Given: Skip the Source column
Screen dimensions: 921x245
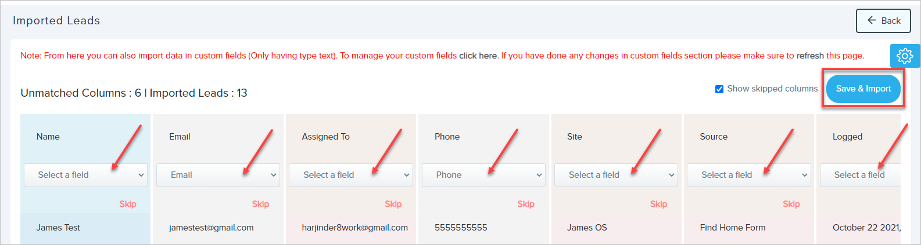Looking at the screenshot, I should [x=791, y=204].
